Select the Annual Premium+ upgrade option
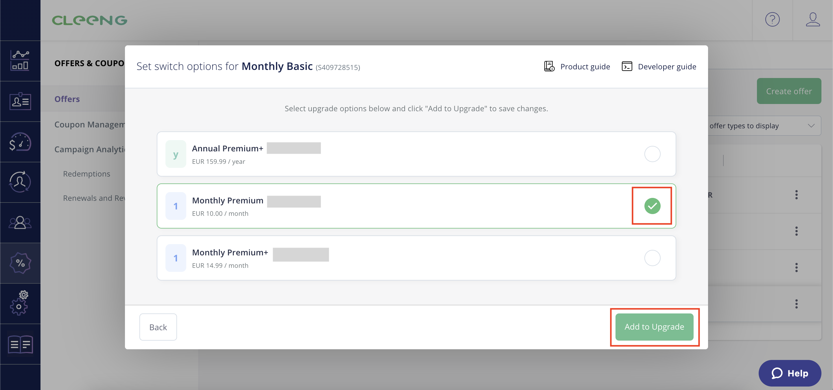 tap(652, 154)
